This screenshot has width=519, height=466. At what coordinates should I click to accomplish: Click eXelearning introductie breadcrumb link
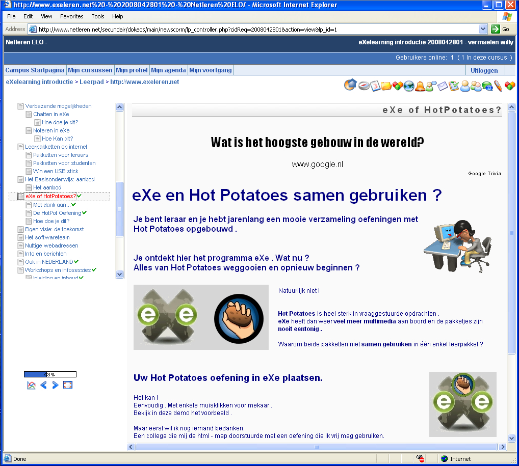pyautogui.click(x=39, y=81)
